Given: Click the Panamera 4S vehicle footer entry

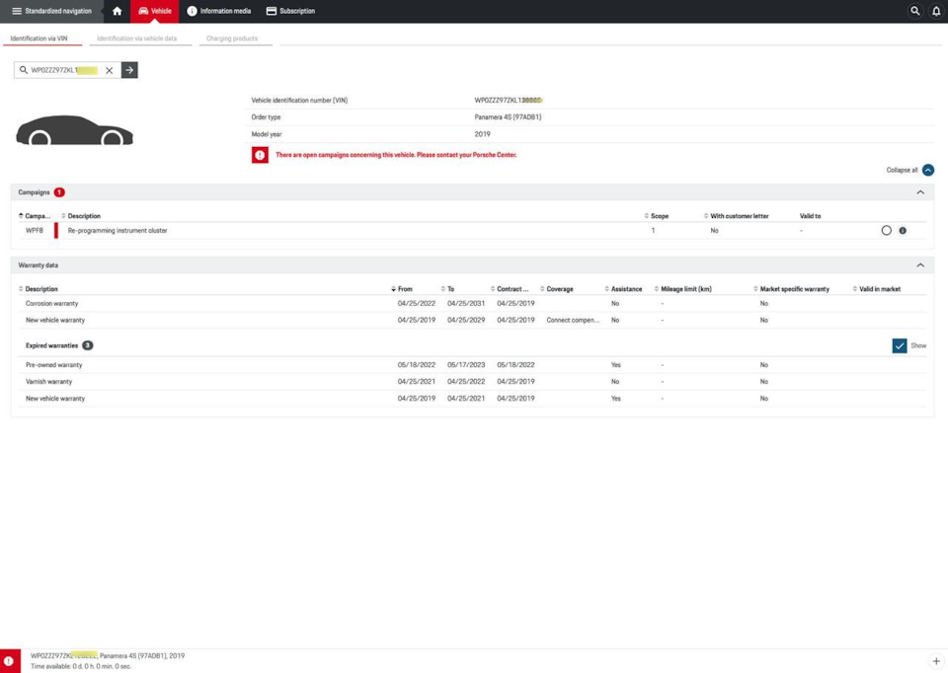Looking at the screenshot, I should click(108, 655).
